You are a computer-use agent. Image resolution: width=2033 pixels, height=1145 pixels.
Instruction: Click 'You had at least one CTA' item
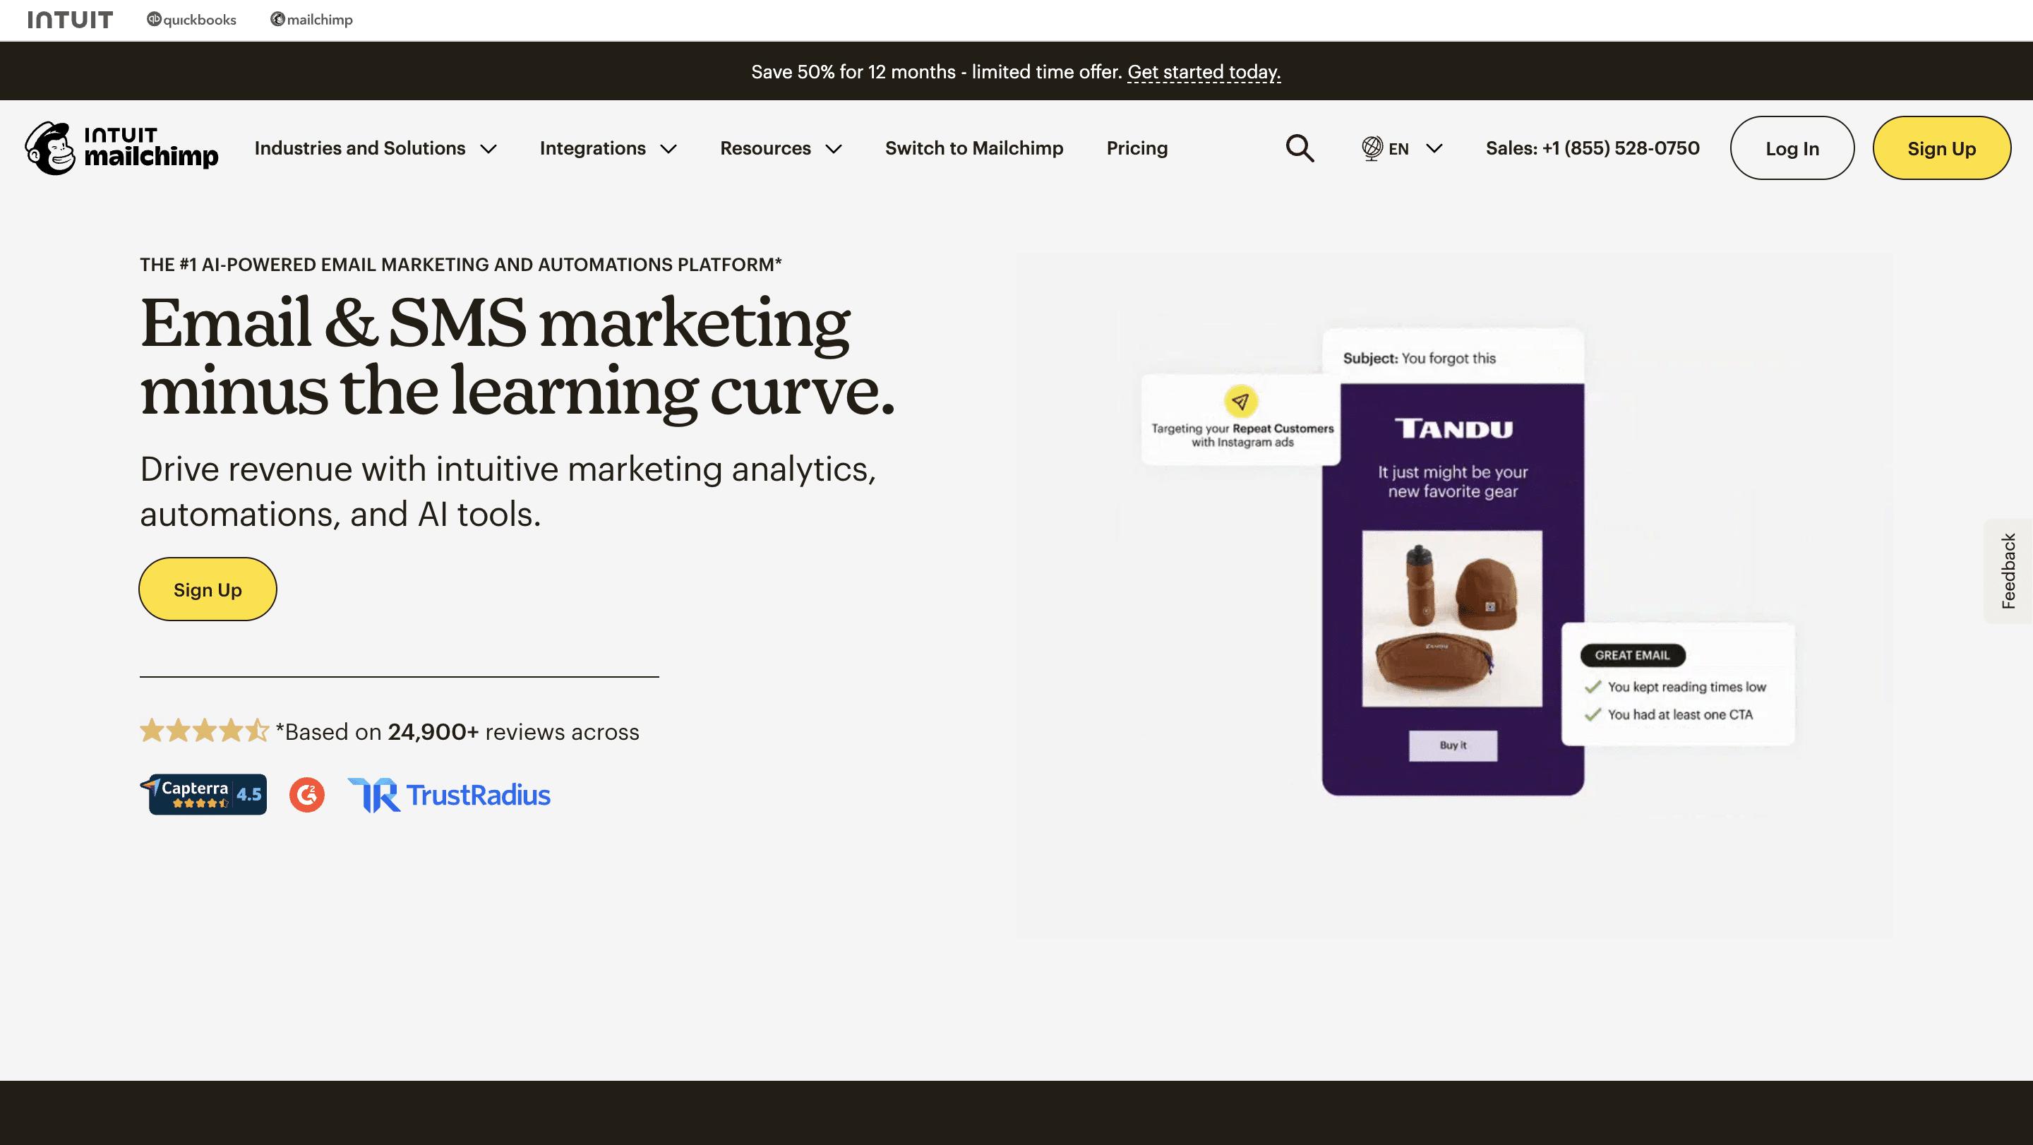pos(1668,714)
